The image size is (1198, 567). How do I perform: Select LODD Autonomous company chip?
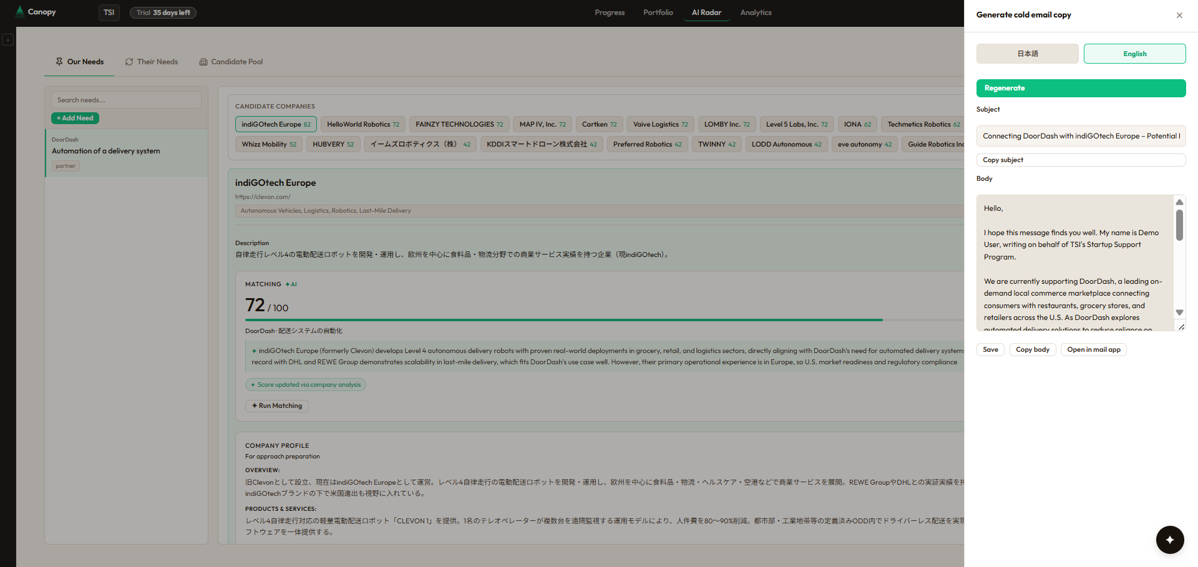[x=786, y=144]
